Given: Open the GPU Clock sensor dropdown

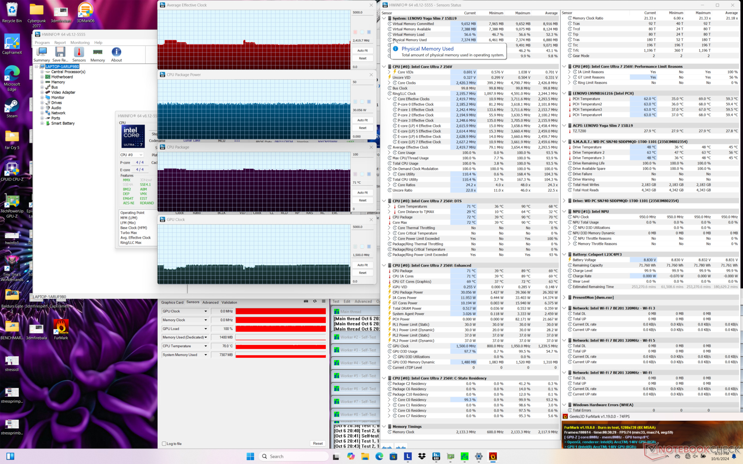Looking at the screenshot, I should (x=205, y=311).
